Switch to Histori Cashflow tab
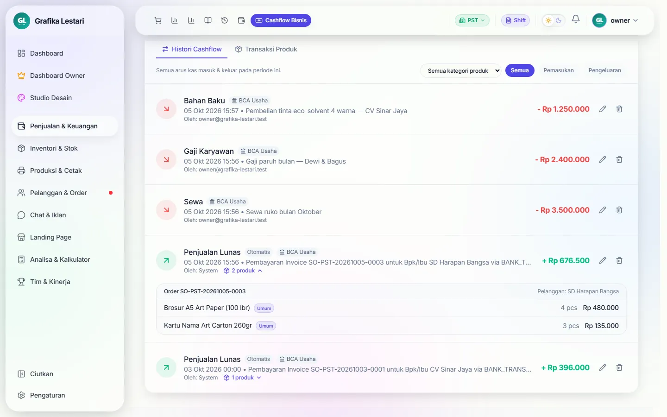The height and width of the screenshot is (417, 667). [x=192, y=49]
